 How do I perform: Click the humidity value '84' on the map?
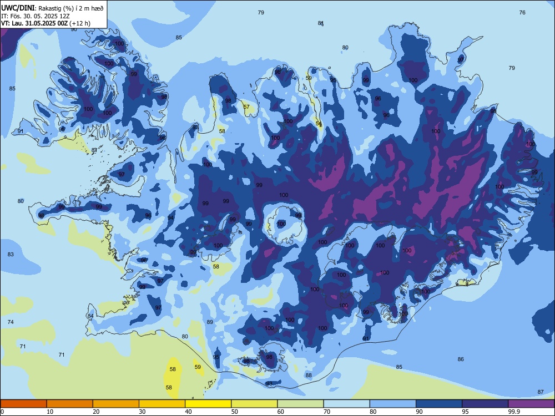90,316
